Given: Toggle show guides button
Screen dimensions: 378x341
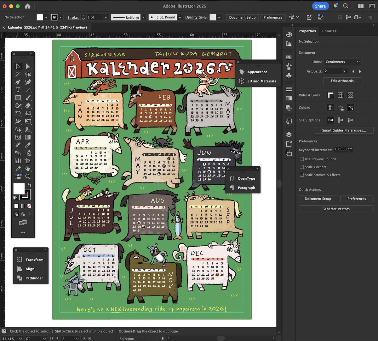Looking at the screenshot, I should (331, 108).
